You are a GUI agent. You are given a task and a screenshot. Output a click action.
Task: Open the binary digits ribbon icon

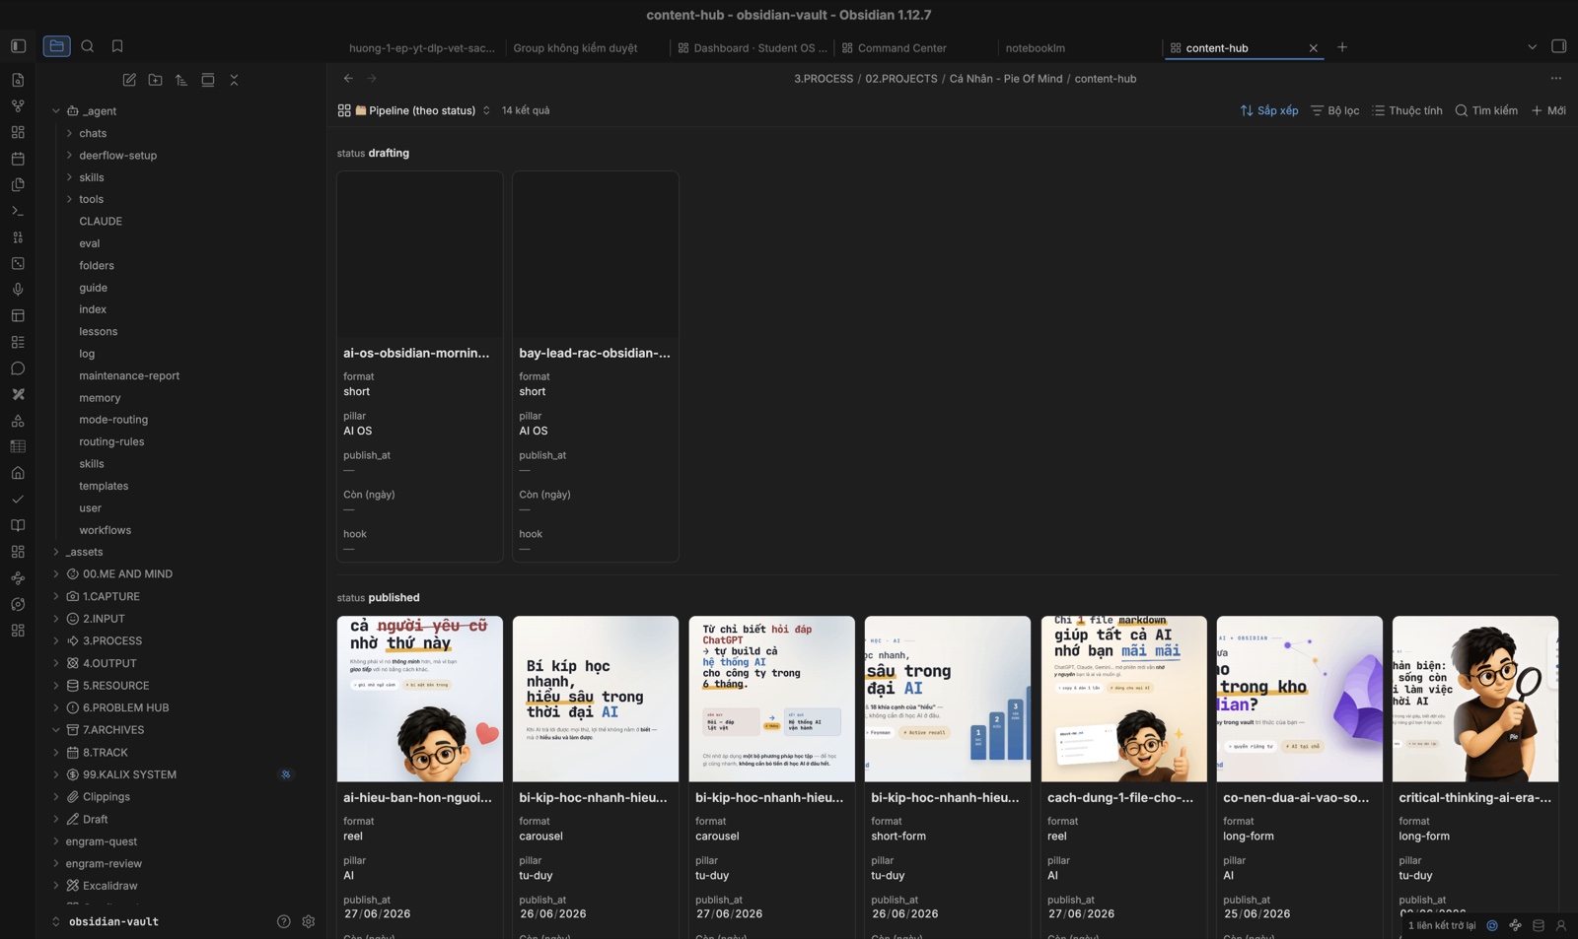(18, 237)
